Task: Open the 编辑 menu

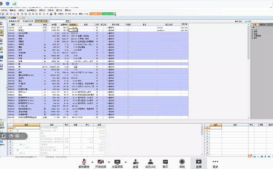Action: [12, 10]
